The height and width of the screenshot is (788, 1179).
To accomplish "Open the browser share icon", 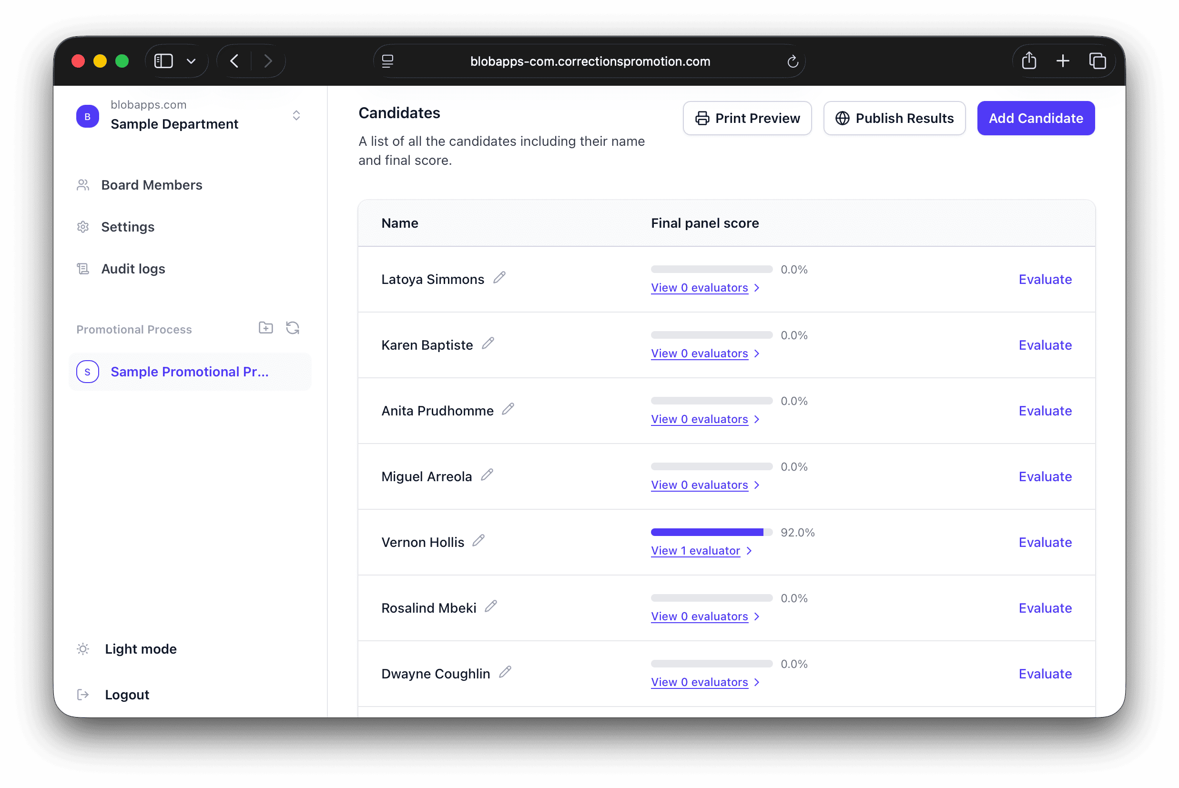I will [1029, 61].
